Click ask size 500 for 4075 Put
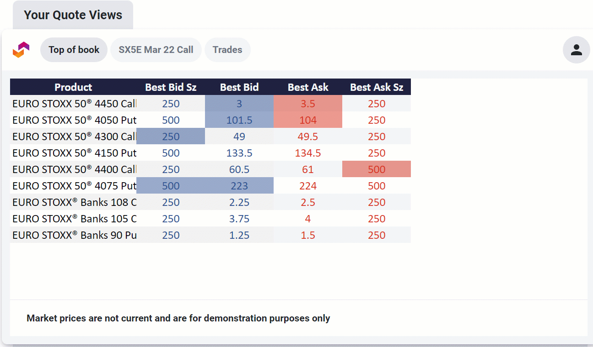This screenshot has width=593, height=347. point(377,186)
